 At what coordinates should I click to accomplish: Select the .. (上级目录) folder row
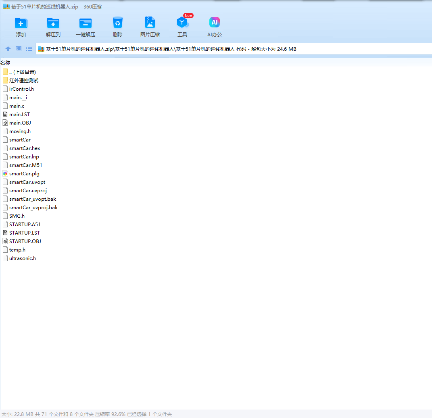click(x=19, y=72)
